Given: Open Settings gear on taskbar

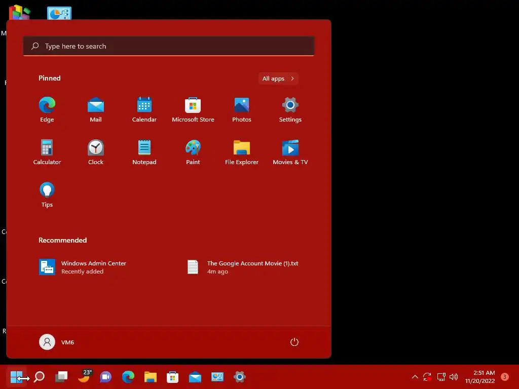Looking at the screenshot, I should [240, 377].
